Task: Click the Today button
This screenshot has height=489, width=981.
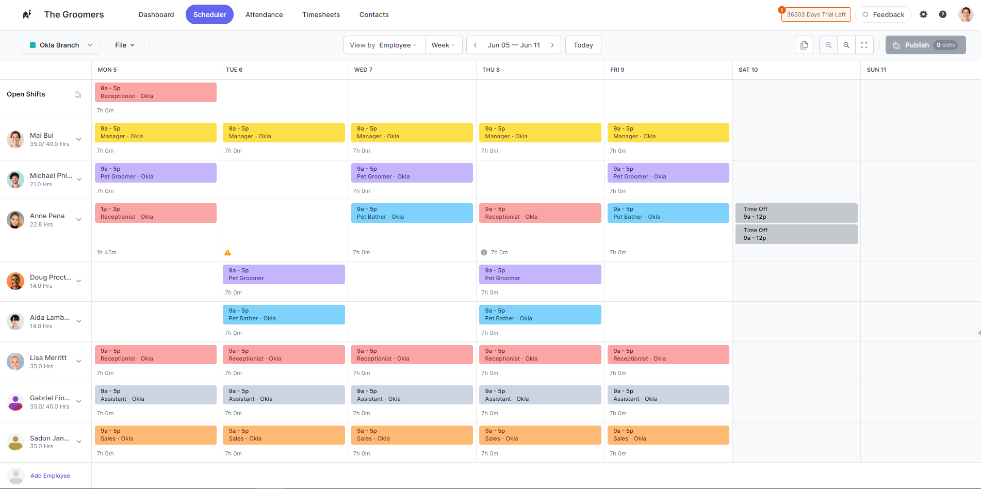Action: click(x=583, y=45)
